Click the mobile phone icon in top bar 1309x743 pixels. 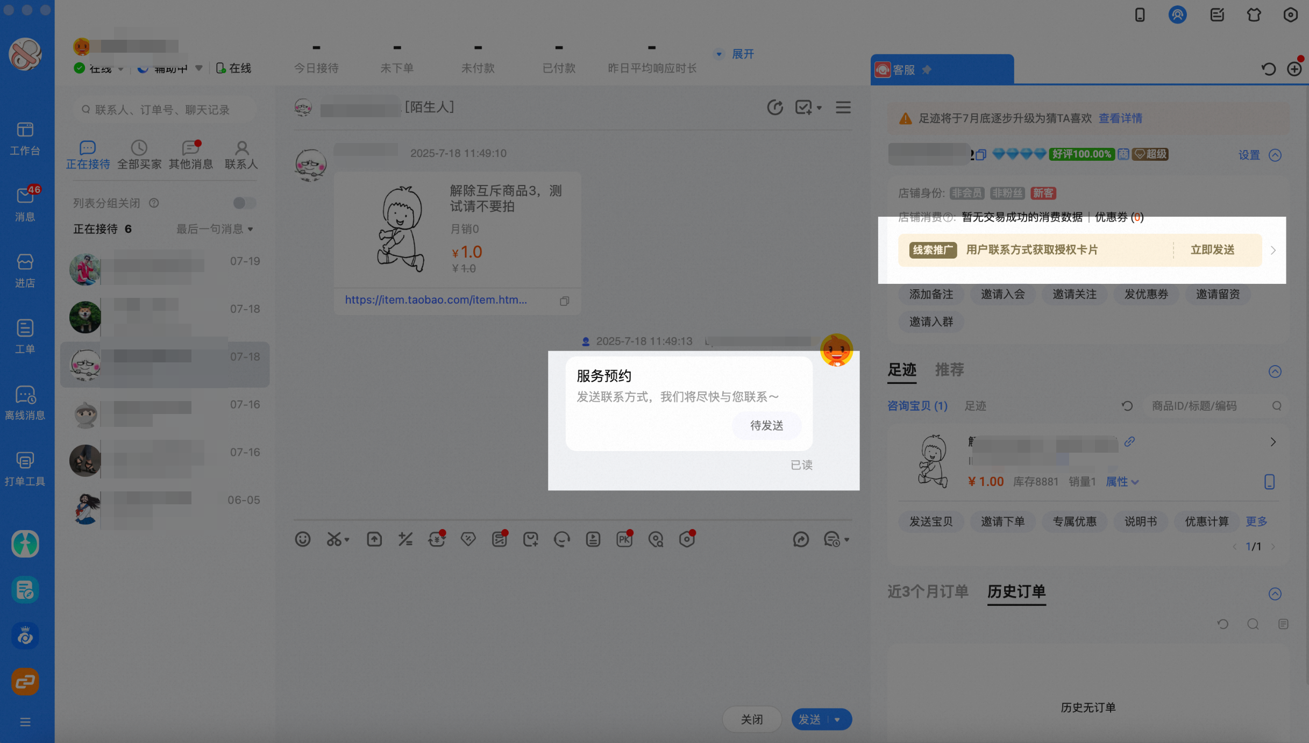[x=1140, y=15]
